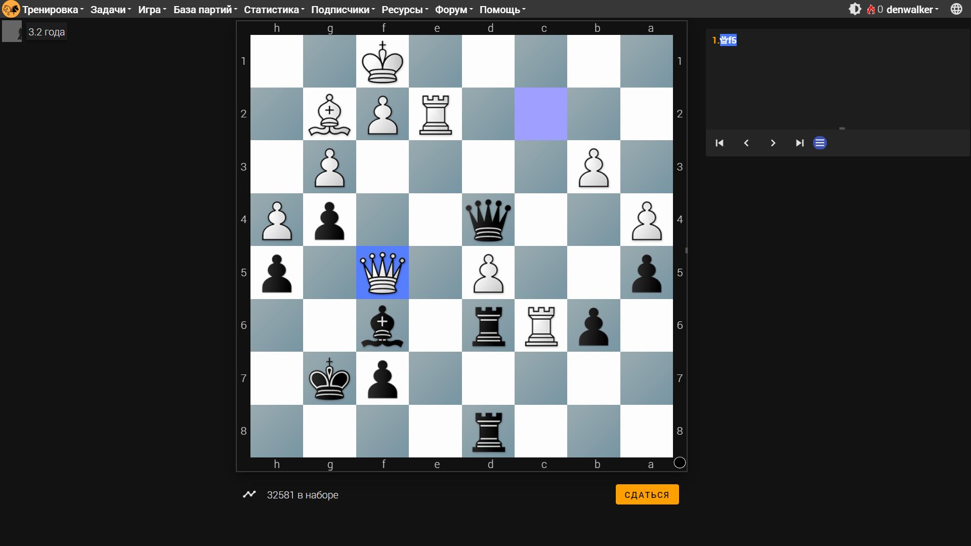Image resolution: width=971 pixels, height=546 pixels.
Task: Jump to last move with skip-forward icon
Action: point(799,143)
